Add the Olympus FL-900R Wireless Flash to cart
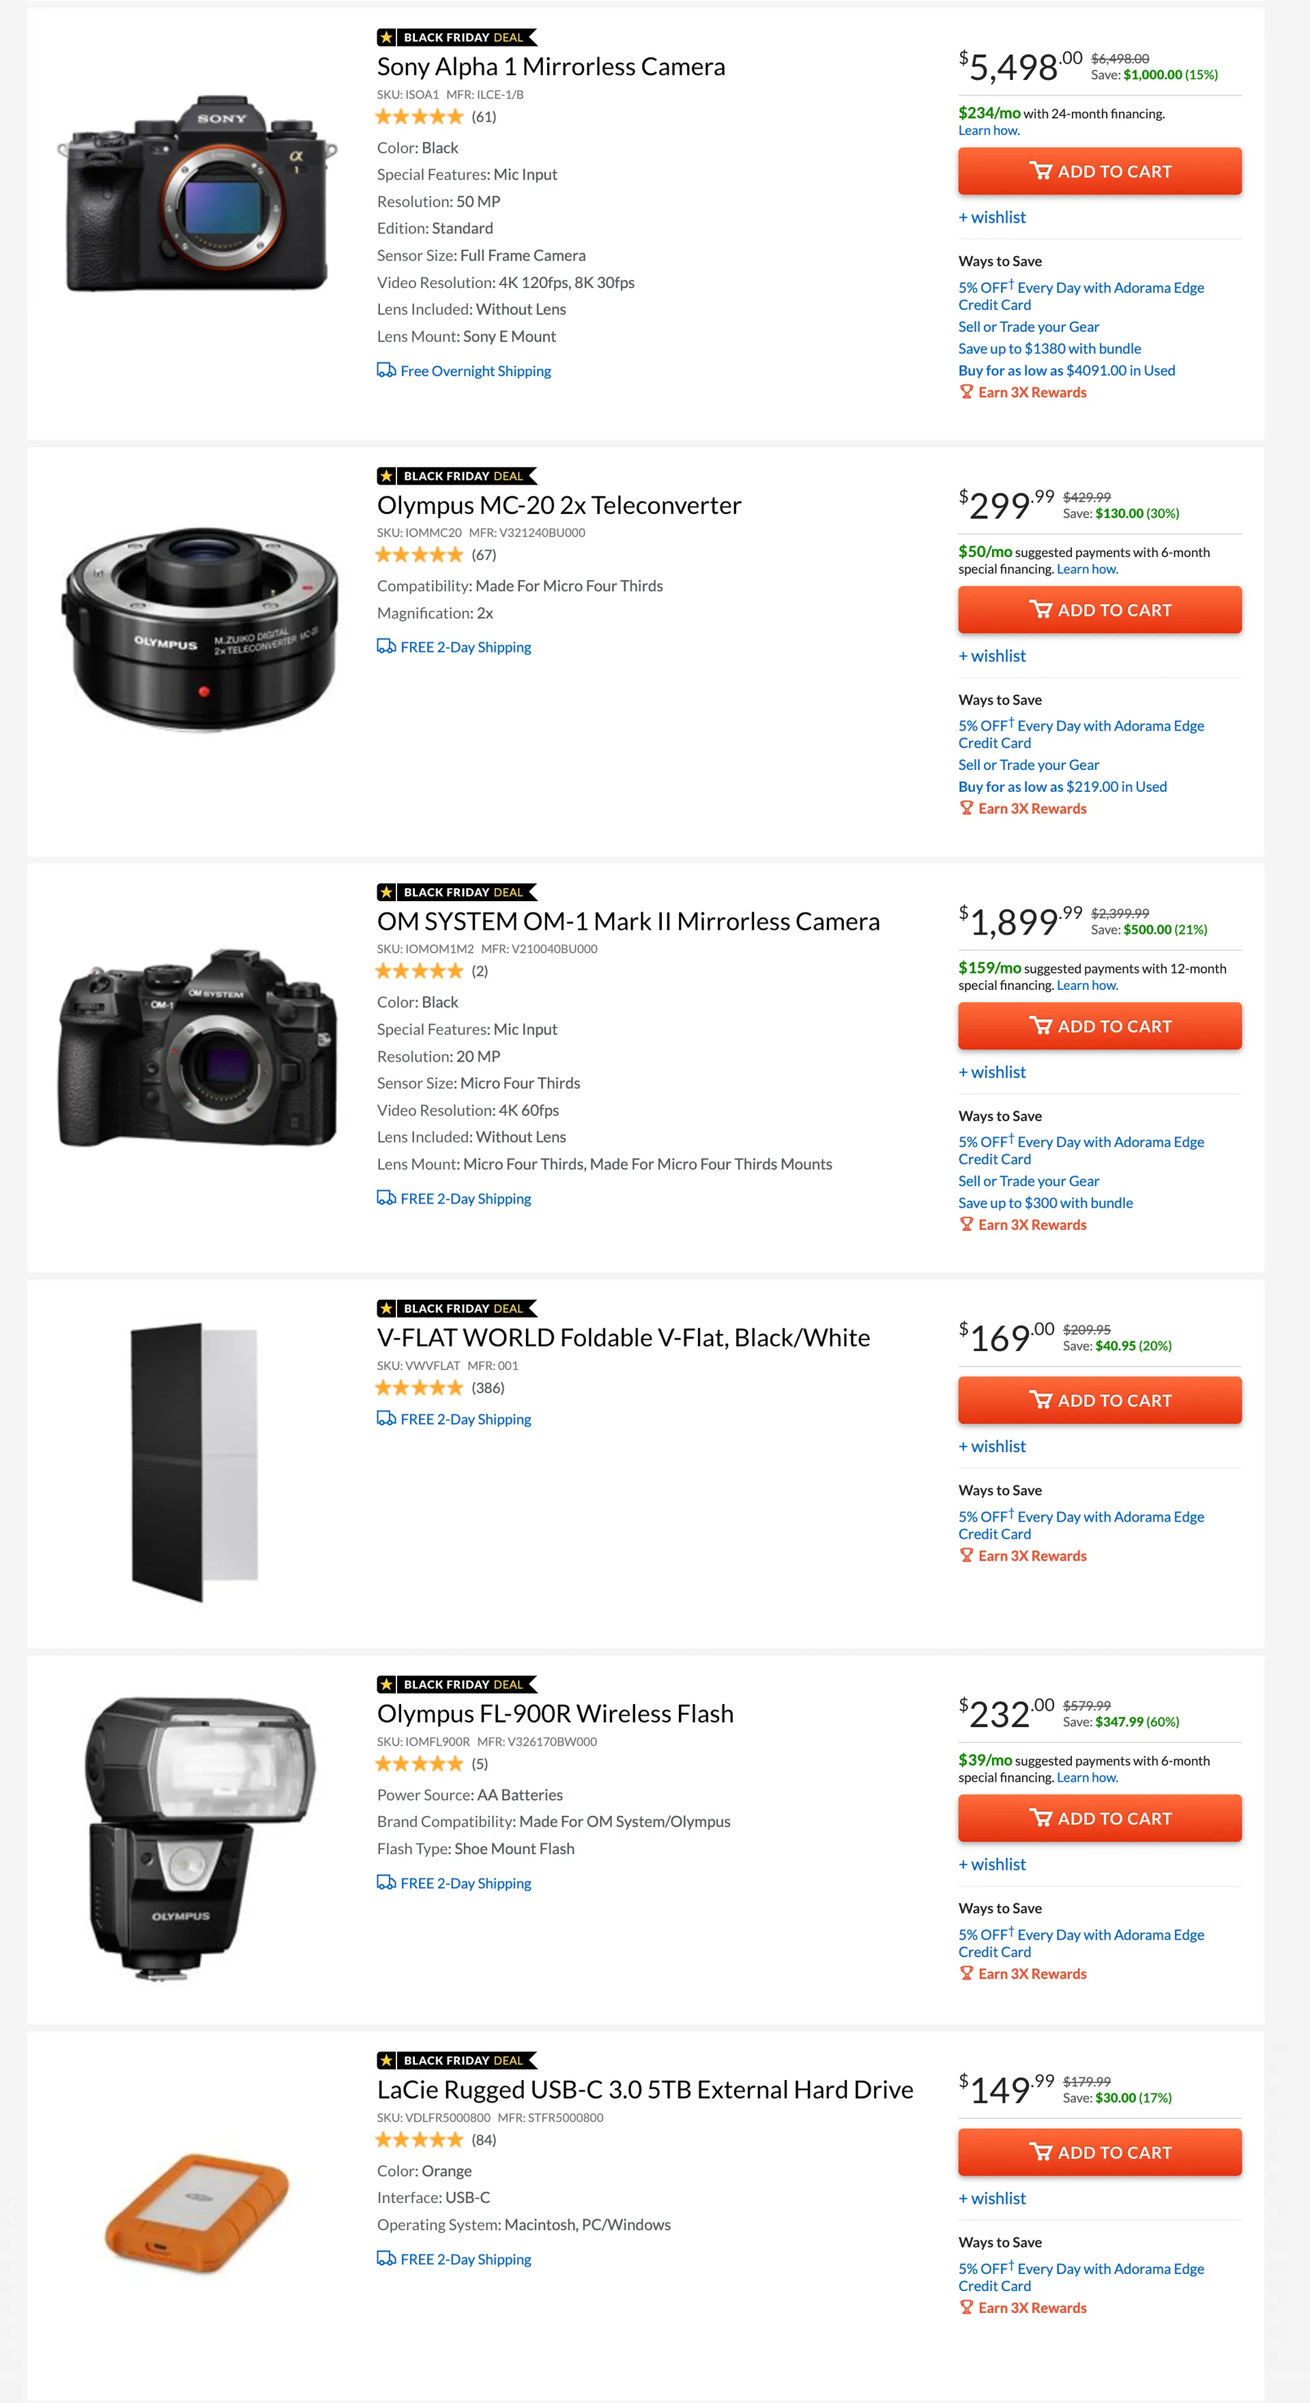Image resolution: width=1310 pixels, height=2403 pixels. point(1099,1818)
